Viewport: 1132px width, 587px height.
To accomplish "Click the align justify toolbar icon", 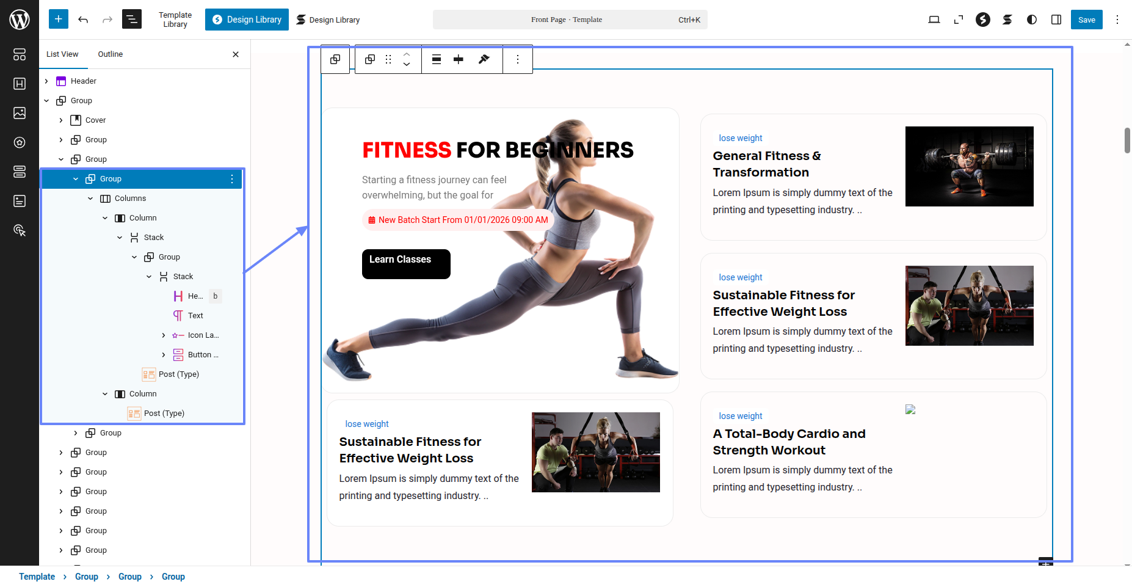I will (437, 59).
